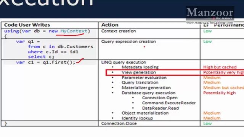Screen dimensions: 244x137
Task: Click the "Object materialization" bullet
Action: [145, 113]
